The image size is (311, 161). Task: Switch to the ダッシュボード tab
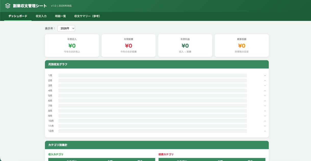pyautogui.click(x=18, y=16)
